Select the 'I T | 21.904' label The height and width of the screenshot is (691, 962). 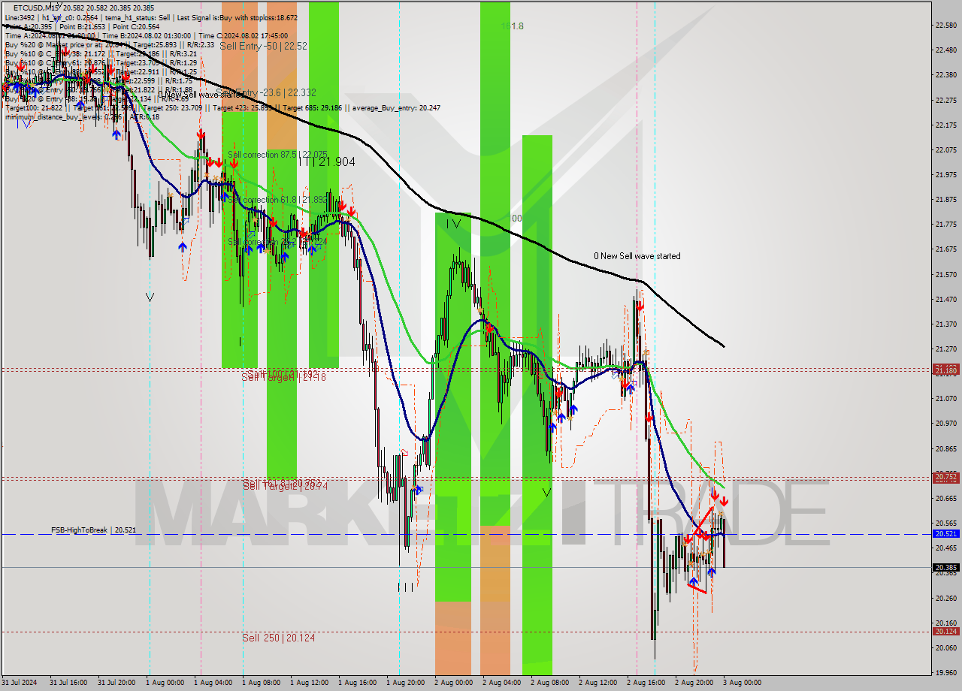[x=326, y=161]
